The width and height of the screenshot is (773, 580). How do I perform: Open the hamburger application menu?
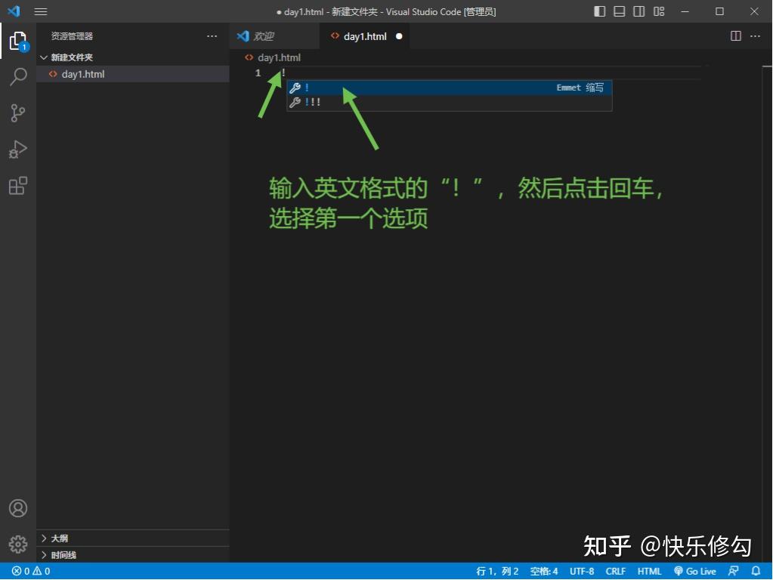(x=40, y=11)
